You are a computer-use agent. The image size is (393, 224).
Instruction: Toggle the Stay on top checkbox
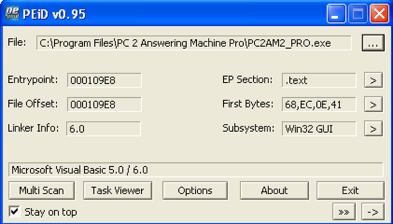tap(15, 211)
